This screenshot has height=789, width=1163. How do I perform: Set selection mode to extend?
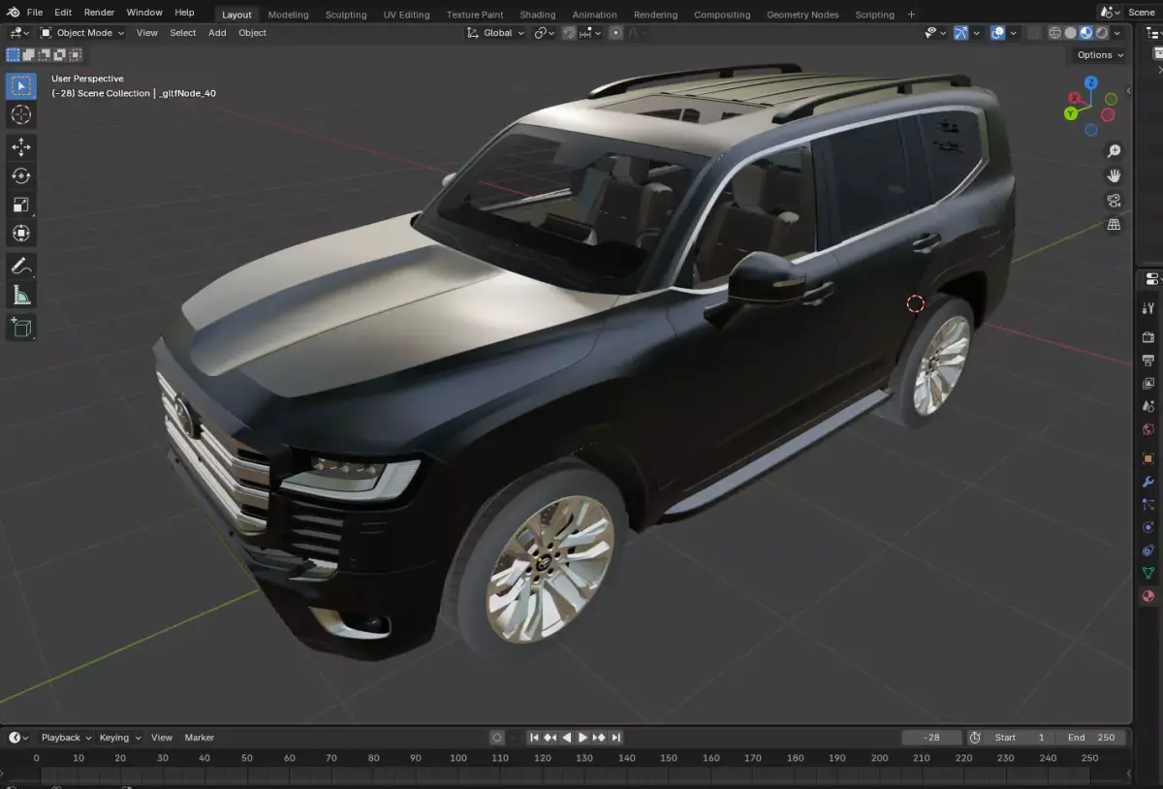click(x=28, y=54)
